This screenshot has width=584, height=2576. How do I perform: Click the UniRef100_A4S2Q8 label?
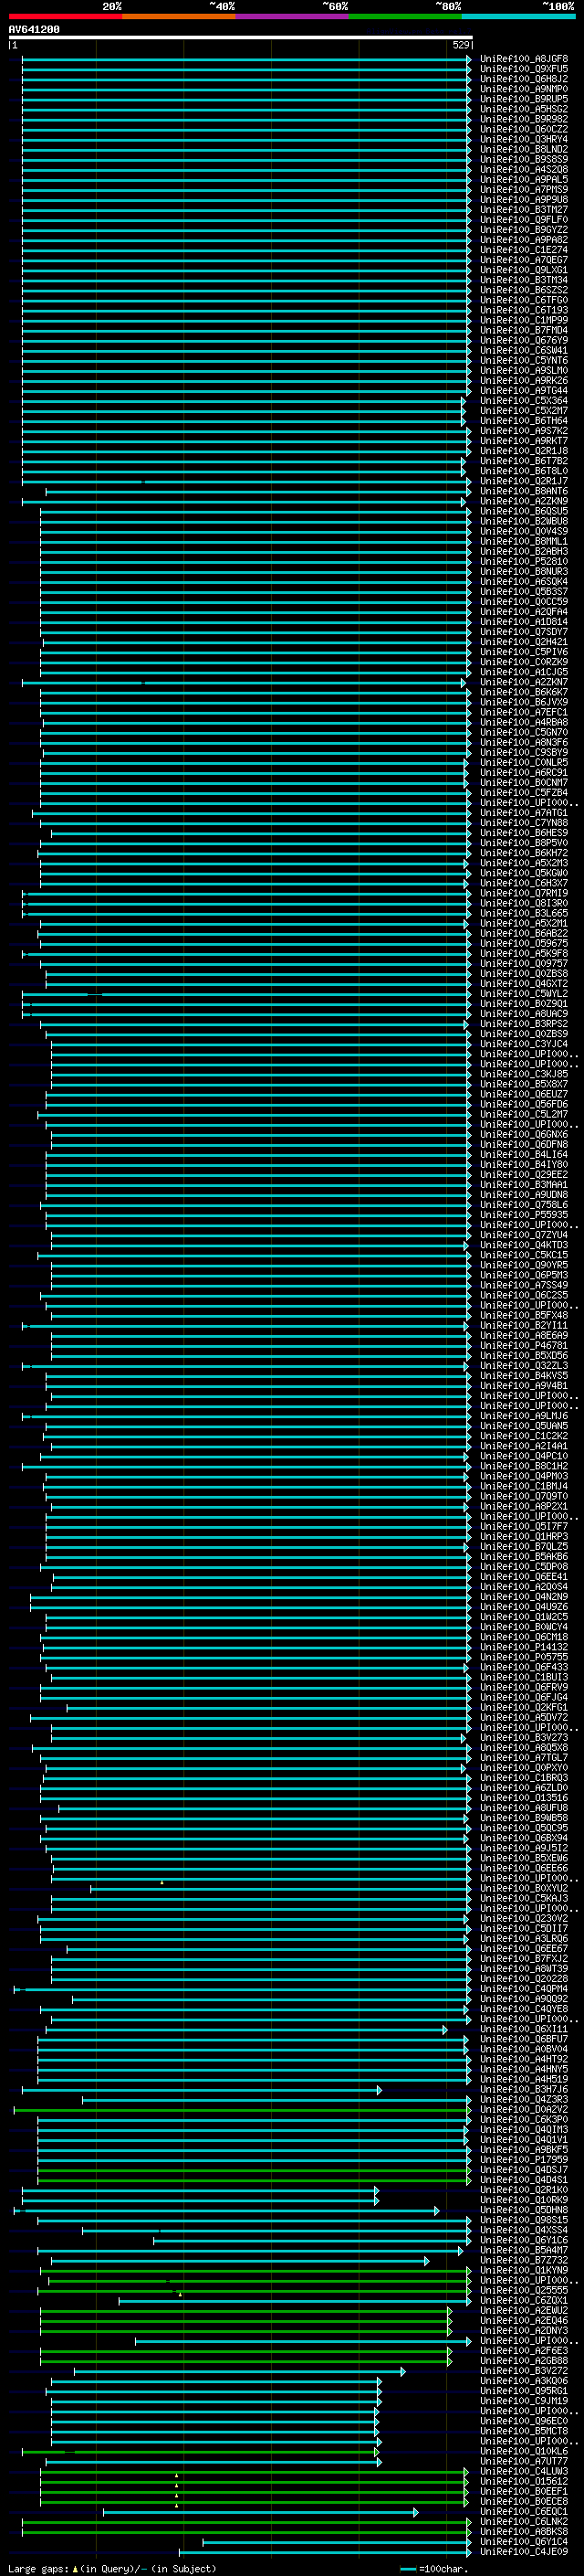[x=524, y=169]
